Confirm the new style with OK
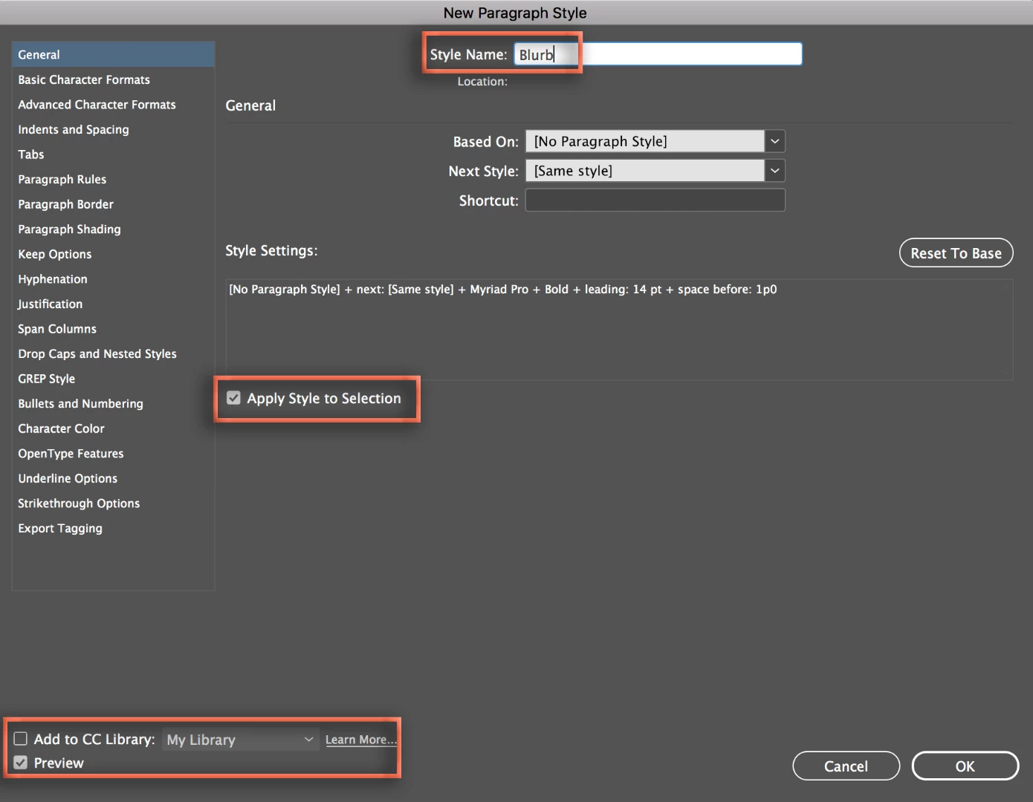 pos(965,766)
